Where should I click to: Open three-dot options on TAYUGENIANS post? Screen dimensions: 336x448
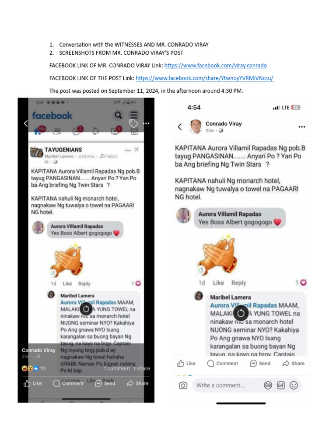(x=128, y=150)
